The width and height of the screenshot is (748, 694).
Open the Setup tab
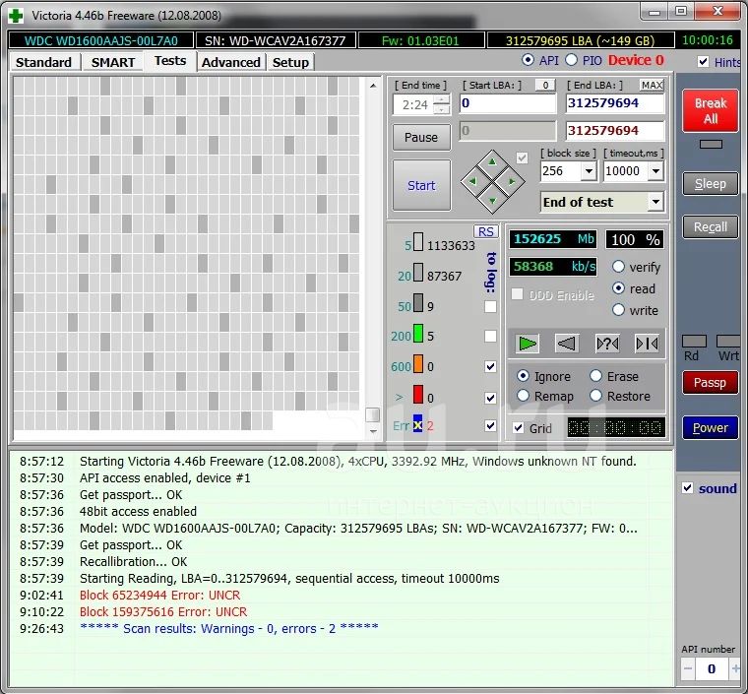pos(290,62)
